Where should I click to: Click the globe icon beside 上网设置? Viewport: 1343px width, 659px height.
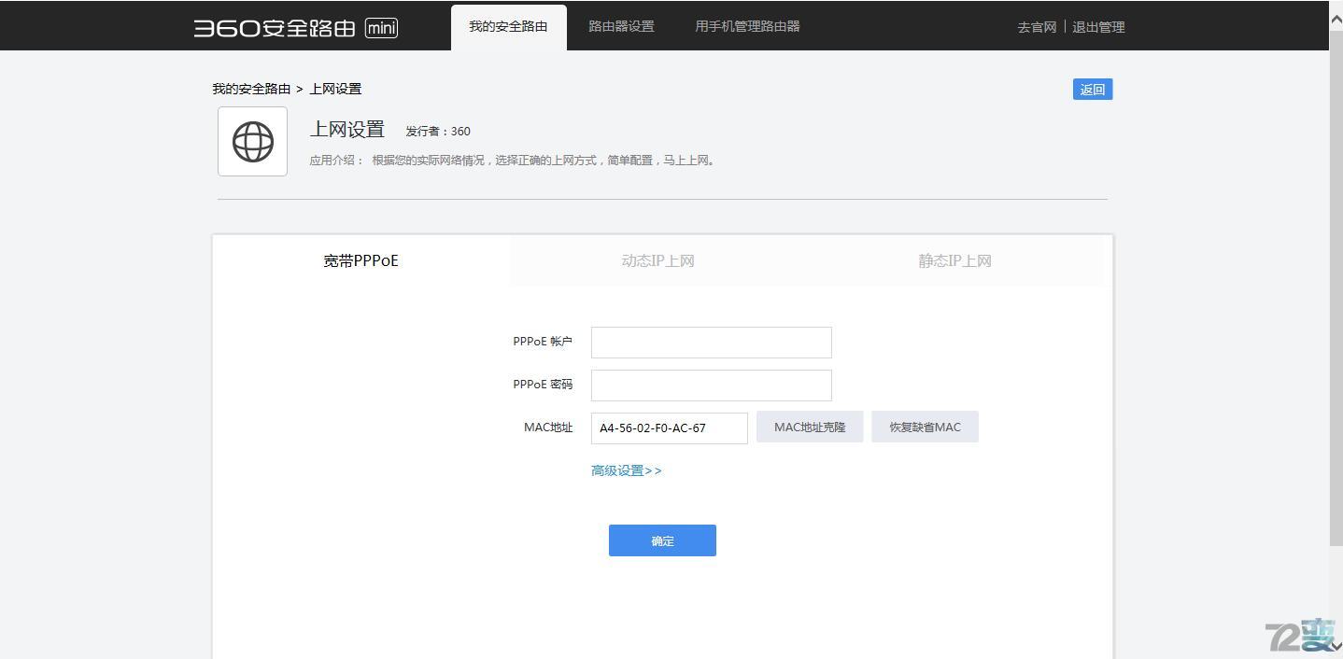click(x=251, y=141)
